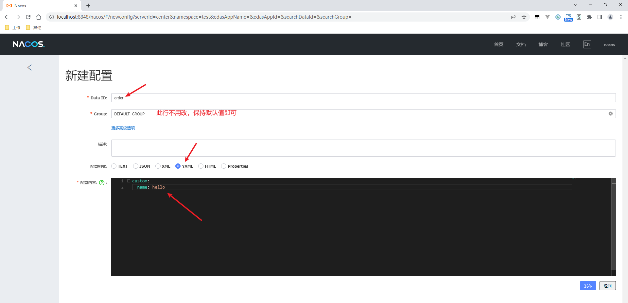Switch to the 文档 menu item
The height and width of the screenshot is (303, 628).
pyautogui.click(x=521, y=44)
